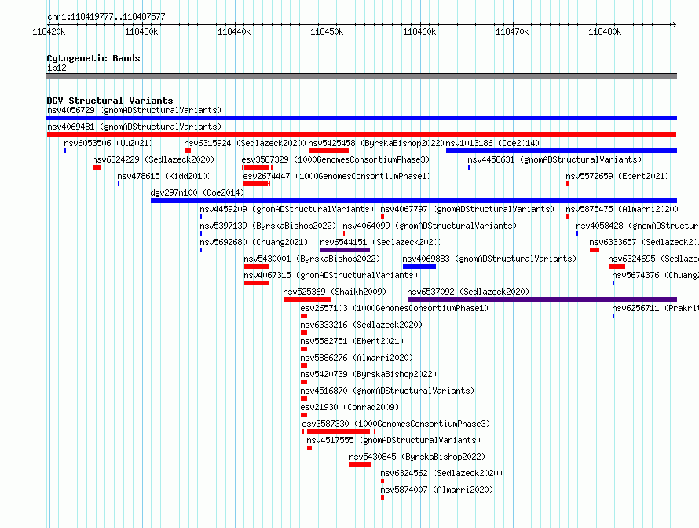Screen dimensions: 699x528
Task: Select esv3587330 1000Genomes Phase3 label
Action: pyautogui.click(x=396, y=423)
